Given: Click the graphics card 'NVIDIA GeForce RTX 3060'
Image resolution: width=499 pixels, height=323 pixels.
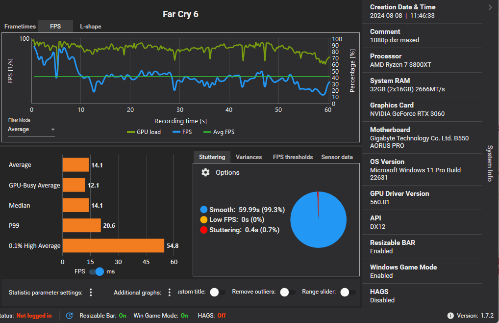Looking at the screenshot, I should pyautogui.click(x=407, y=114).
